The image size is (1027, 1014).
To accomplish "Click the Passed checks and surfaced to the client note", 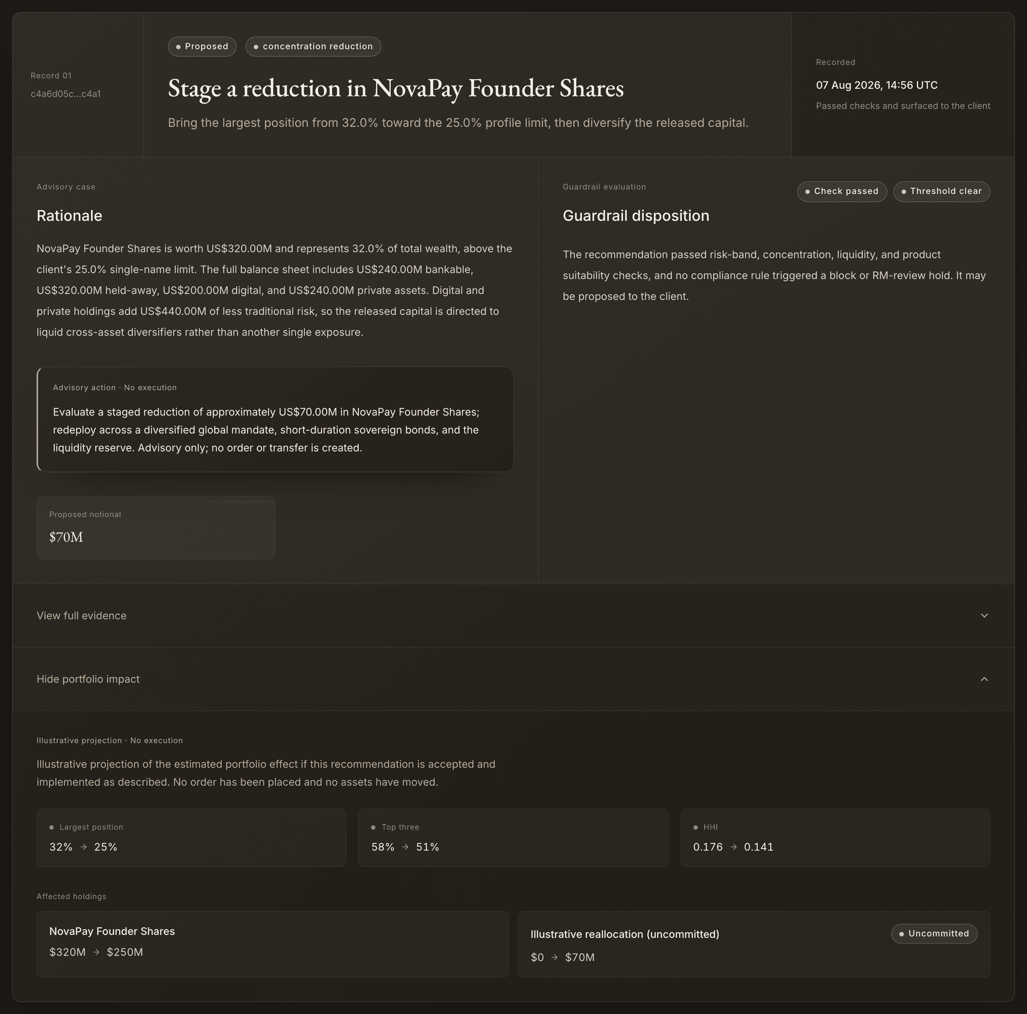I will click(x=903, y=106).
